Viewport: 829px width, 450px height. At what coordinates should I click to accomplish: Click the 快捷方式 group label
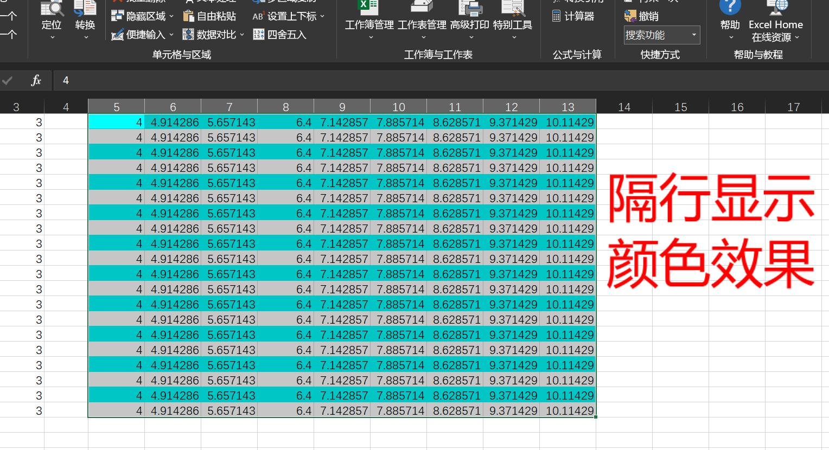pyautogui.click(x=660, y=54)
